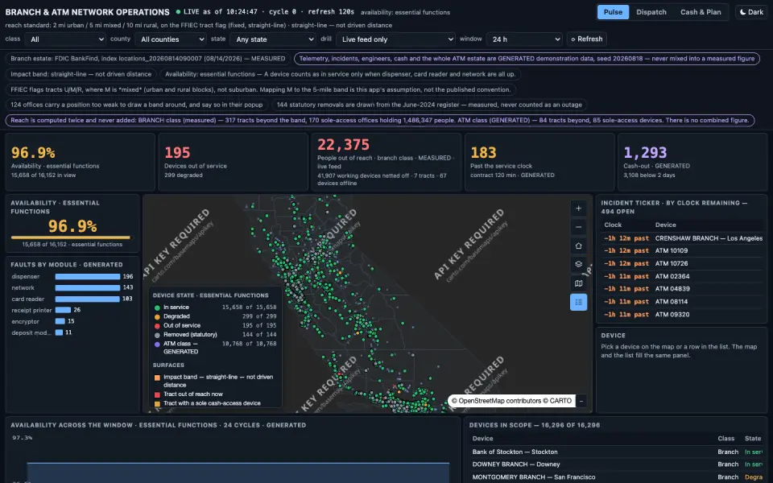The image size is (773, 483).
Task: Open the county dropdown All counties
Action: tap(171, 39)
